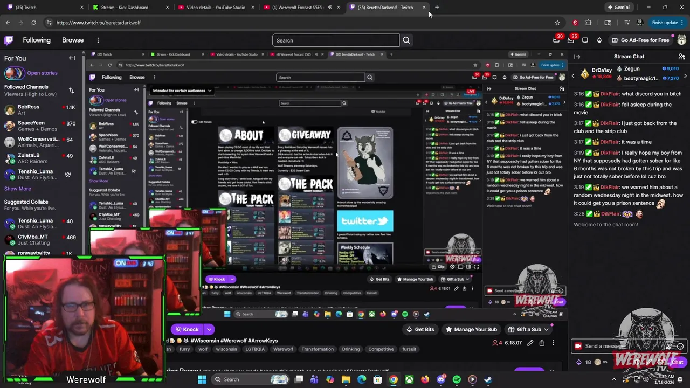
Task: Open the Windows Start menu
Action: tap(202, 379)
